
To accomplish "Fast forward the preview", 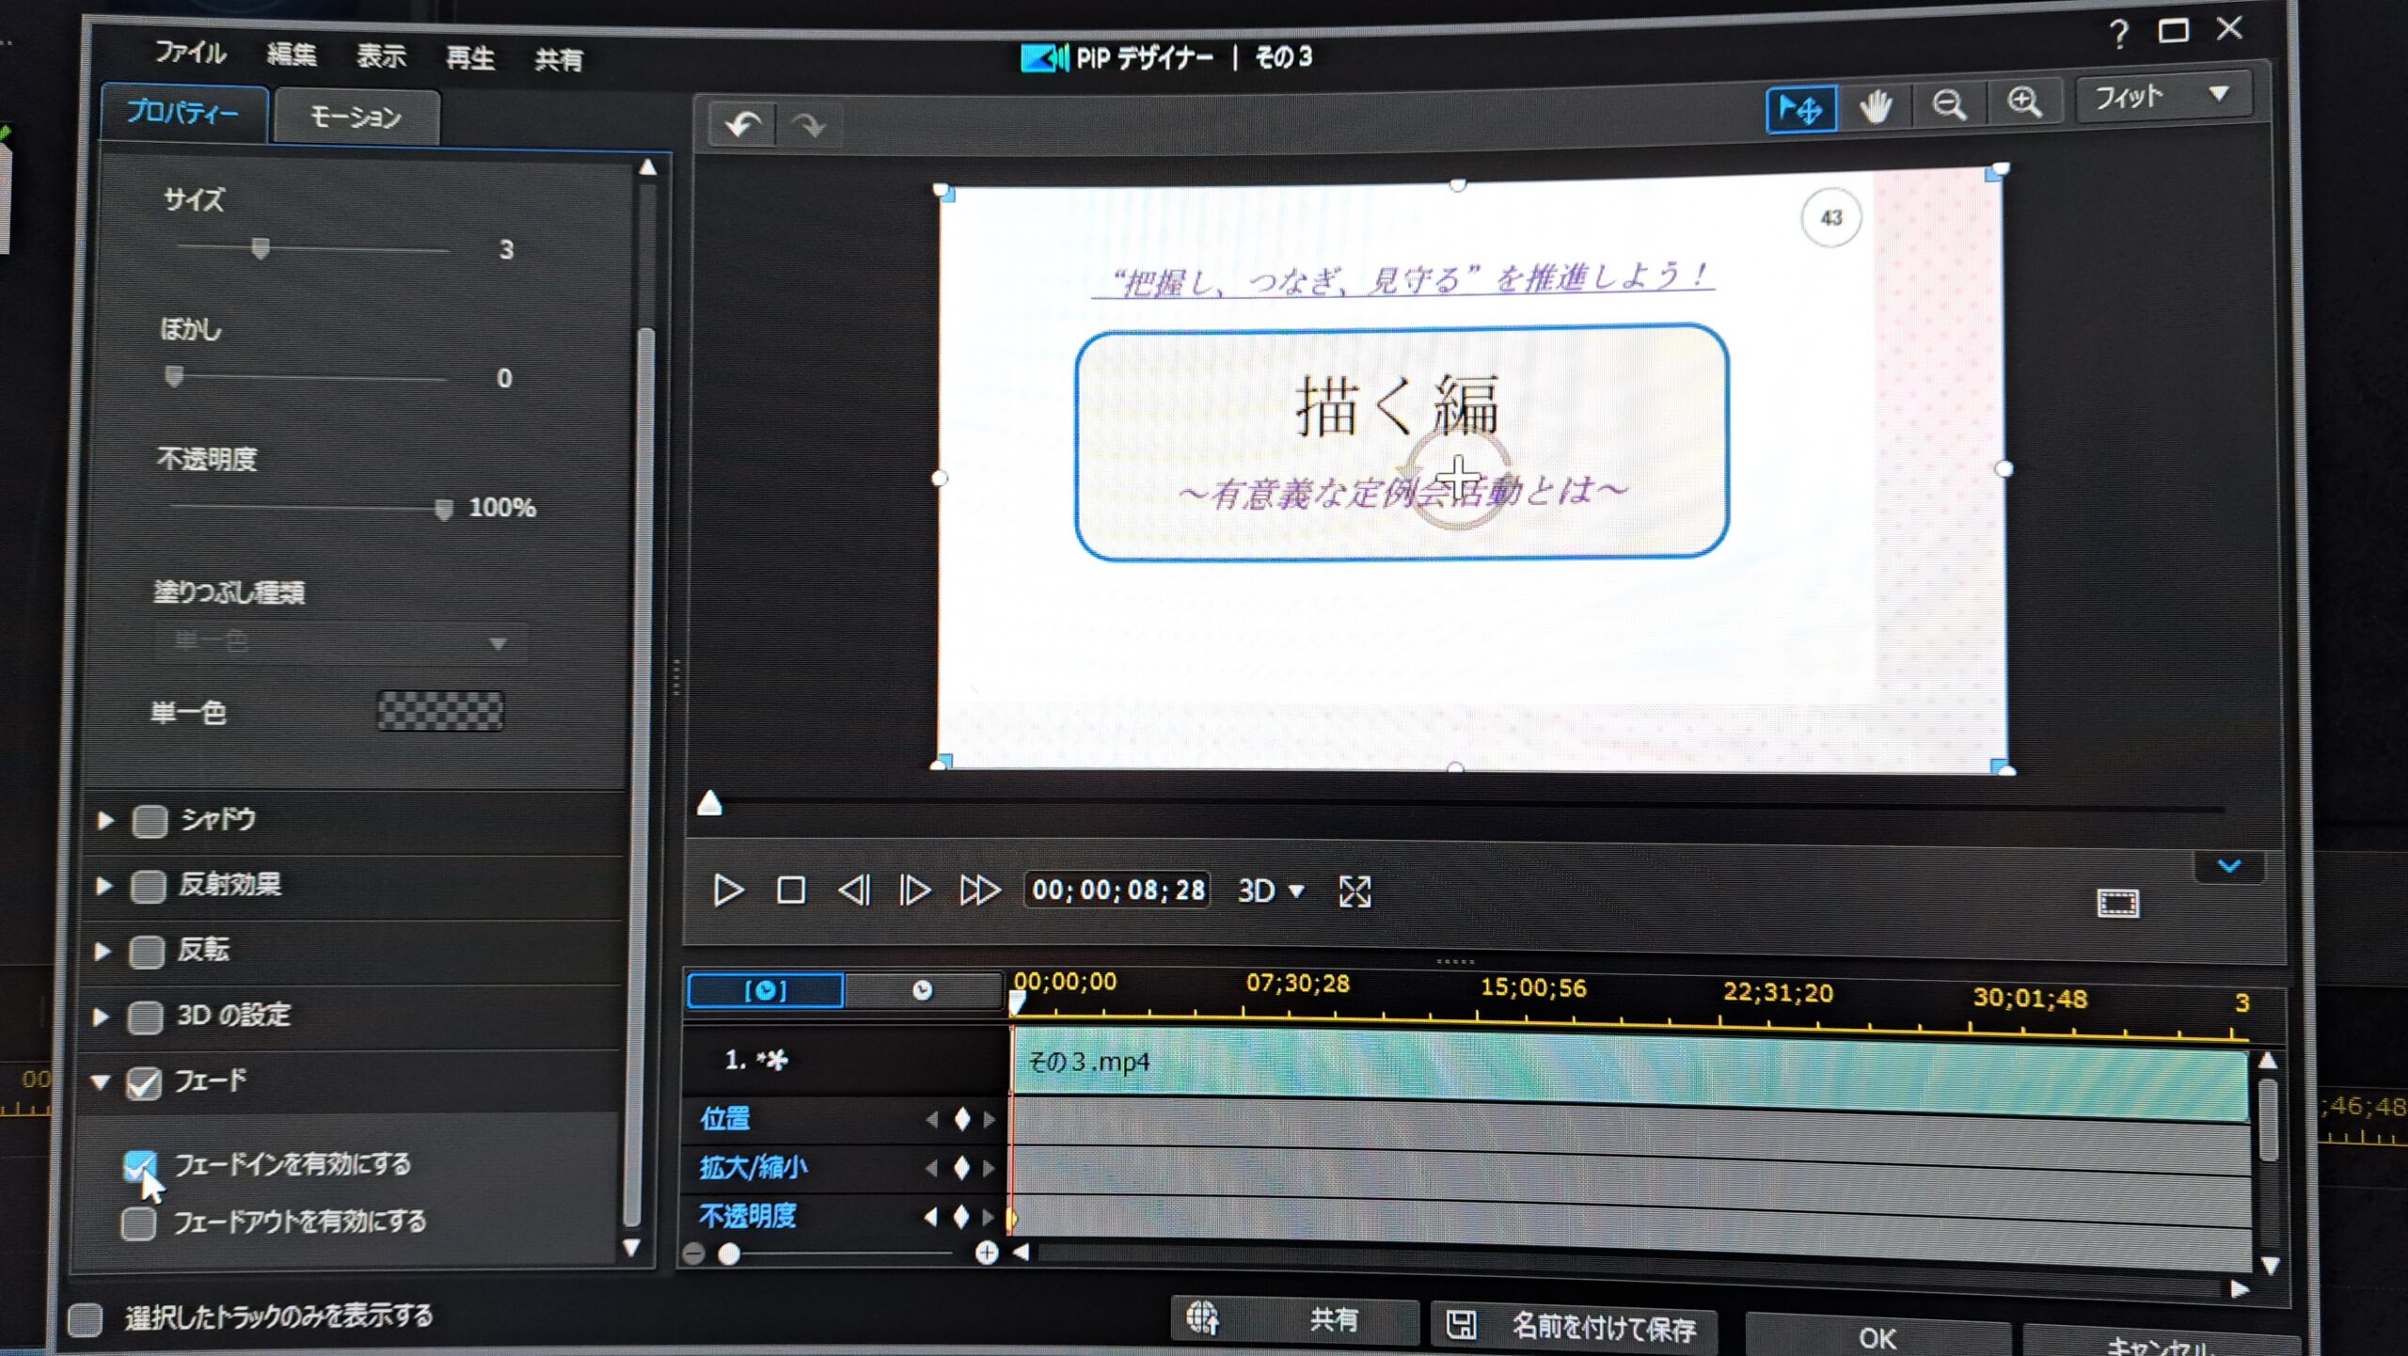I will 979,890.
